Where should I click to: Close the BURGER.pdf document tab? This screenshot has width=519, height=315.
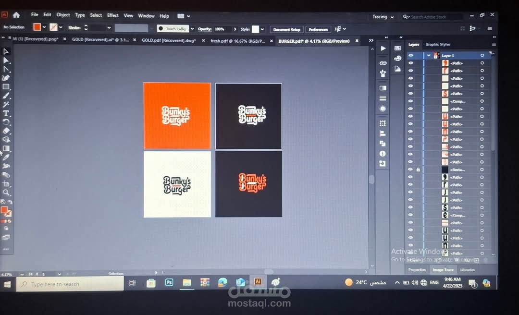(x=357, y=41)
